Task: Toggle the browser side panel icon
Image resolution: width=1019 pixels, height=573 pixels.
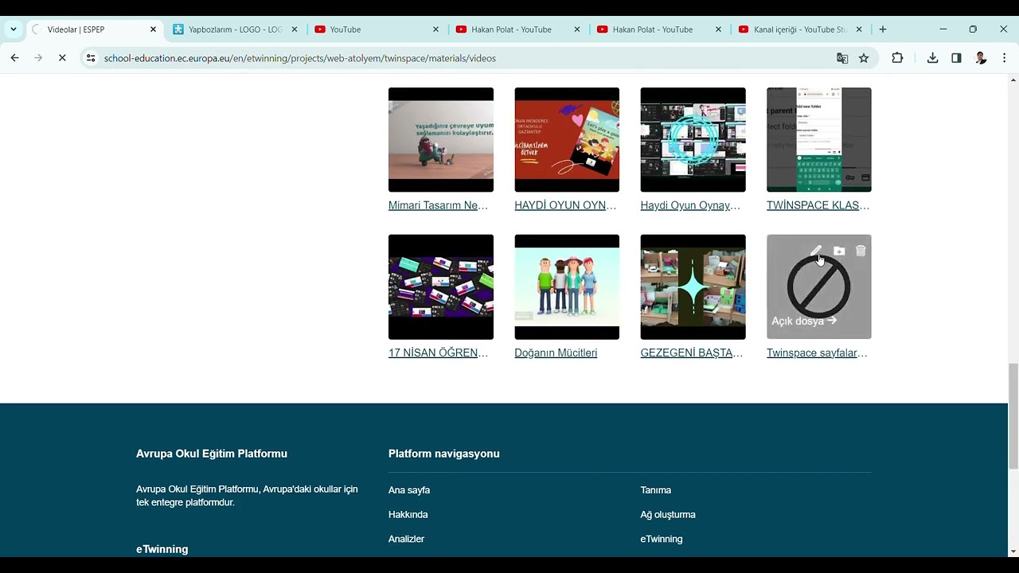Action: pos(956,58)
